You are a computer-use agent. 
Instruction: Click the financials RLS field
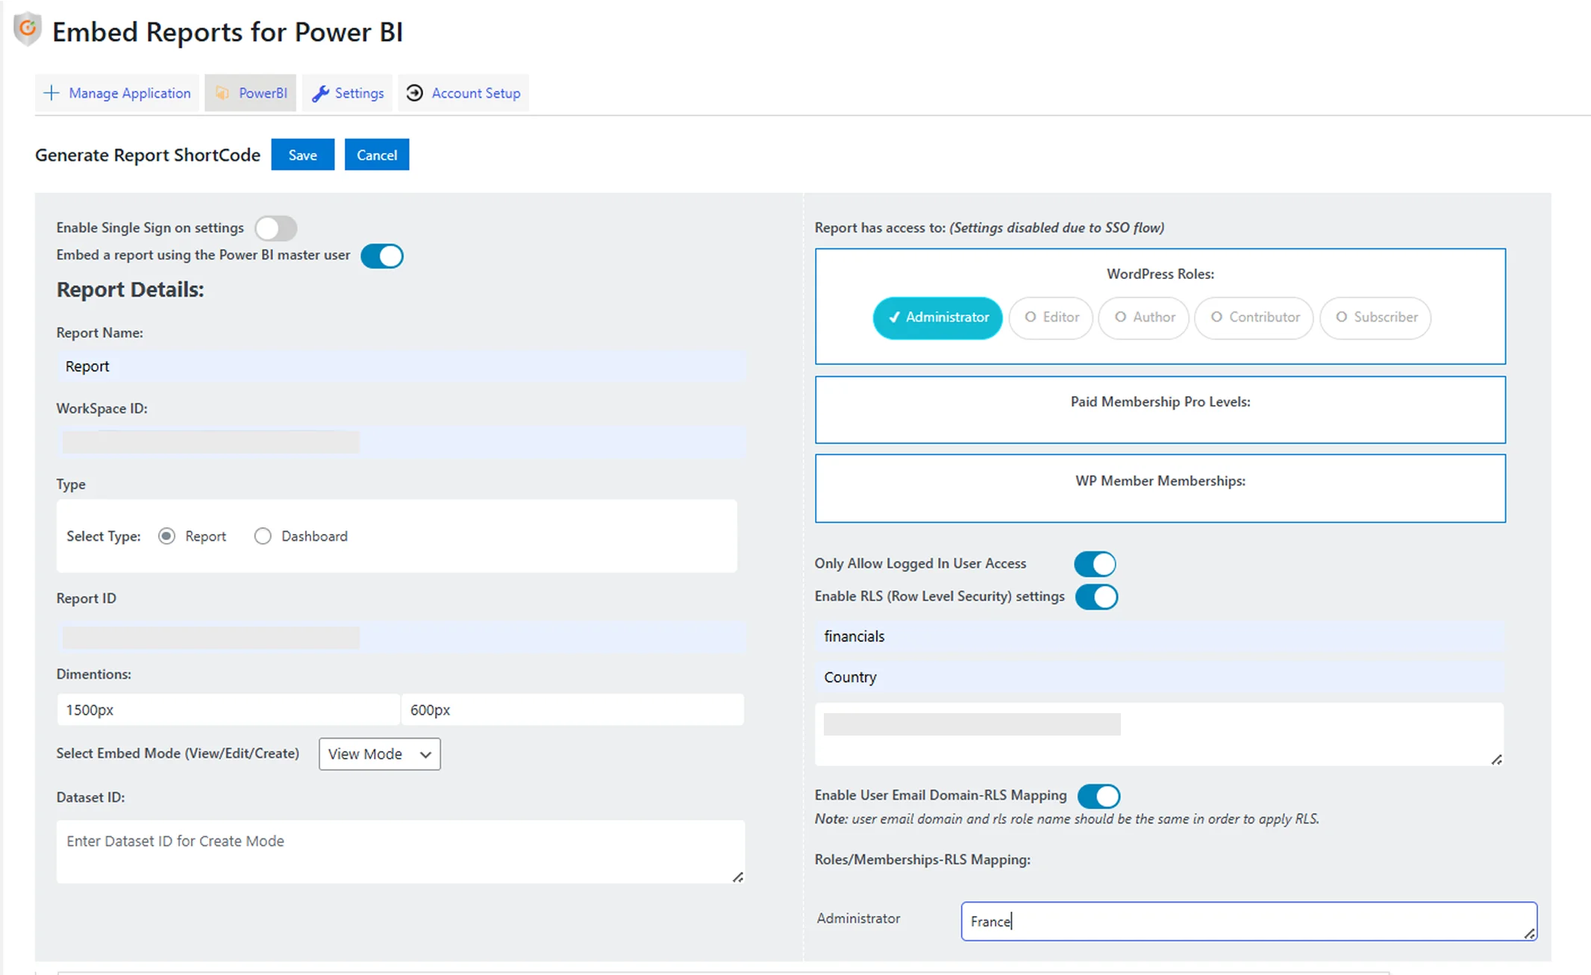pos(1159,636)
